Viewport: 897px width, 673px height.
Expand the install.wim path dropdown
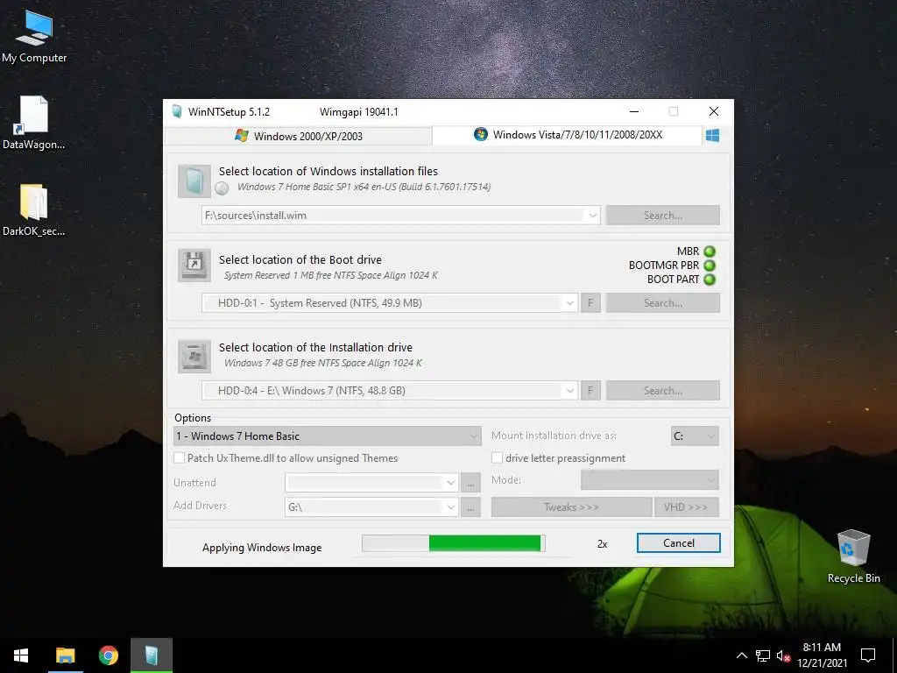[x=593, y=216]
